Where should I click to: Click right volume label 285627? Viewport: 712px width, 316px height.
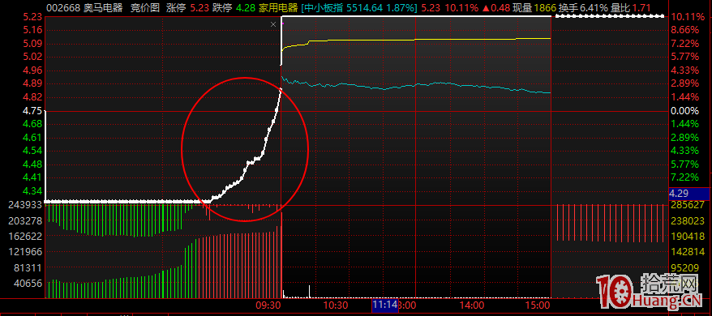687,205
